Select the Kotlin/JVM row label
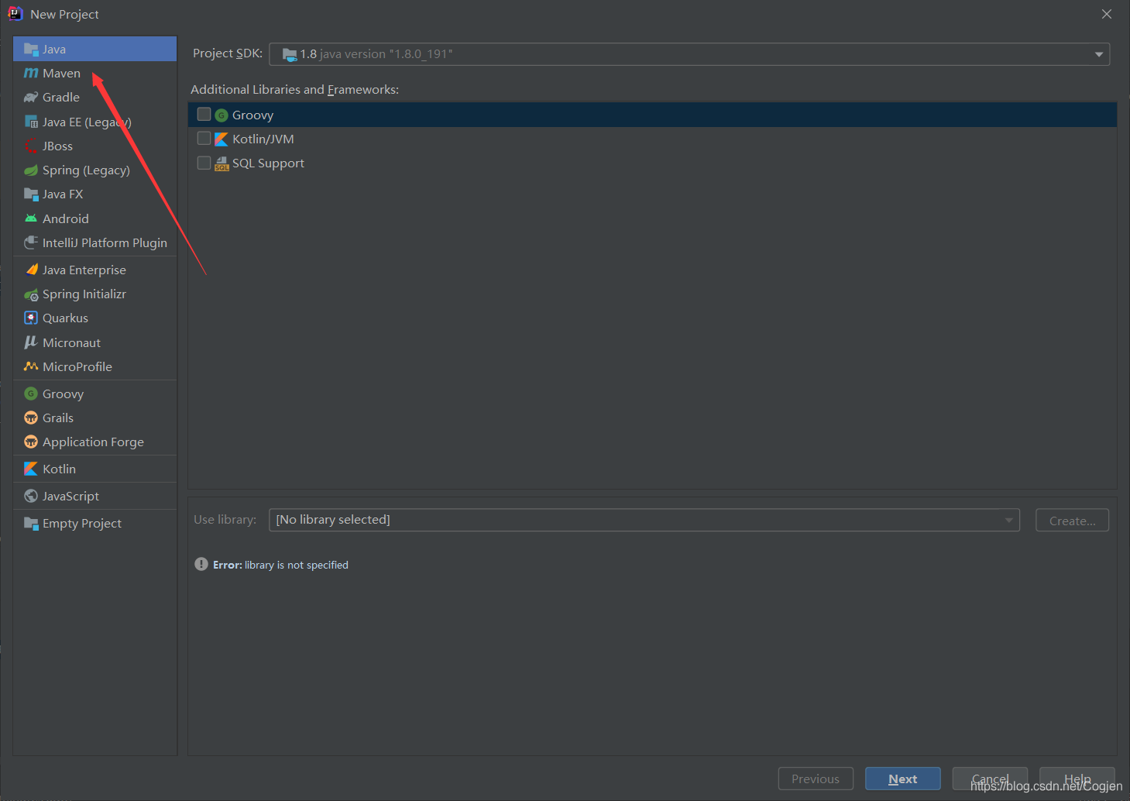This screenshot has height=801, width=1130. (x=263, y=139)
